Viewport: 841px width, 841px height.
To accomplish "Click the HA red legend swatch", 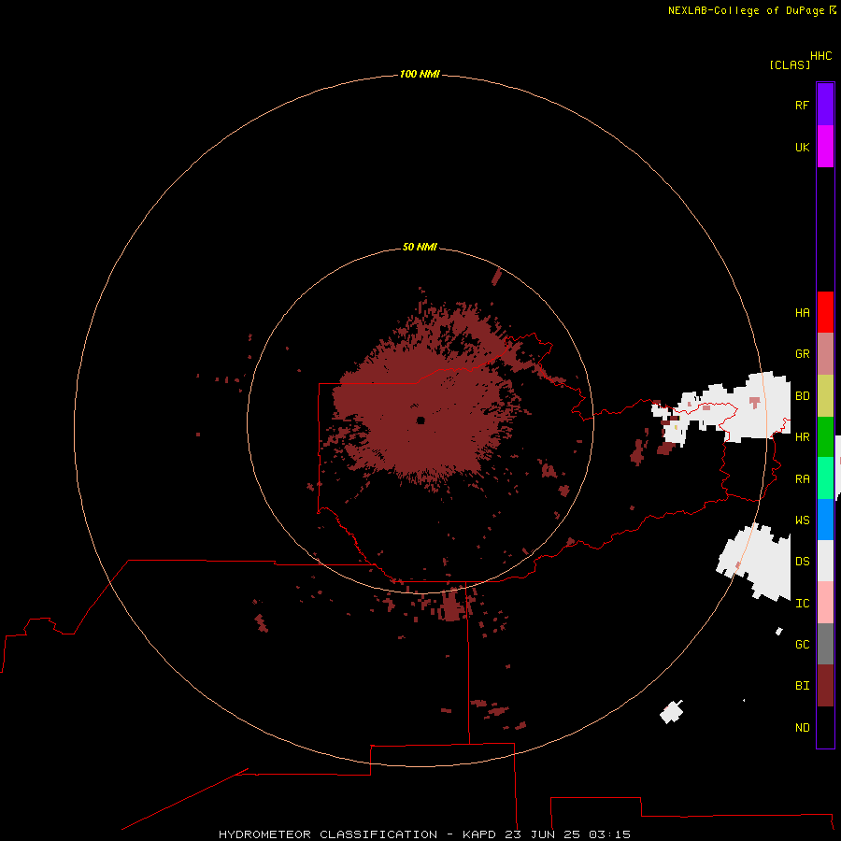I will (825, 312).
